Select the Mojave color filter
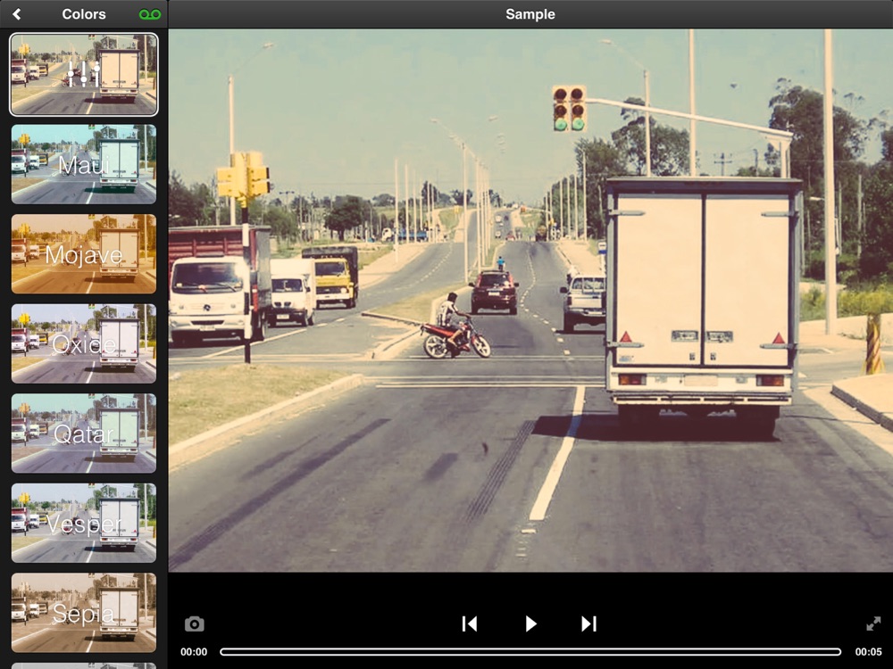893x669 pixels. [84, 255]
